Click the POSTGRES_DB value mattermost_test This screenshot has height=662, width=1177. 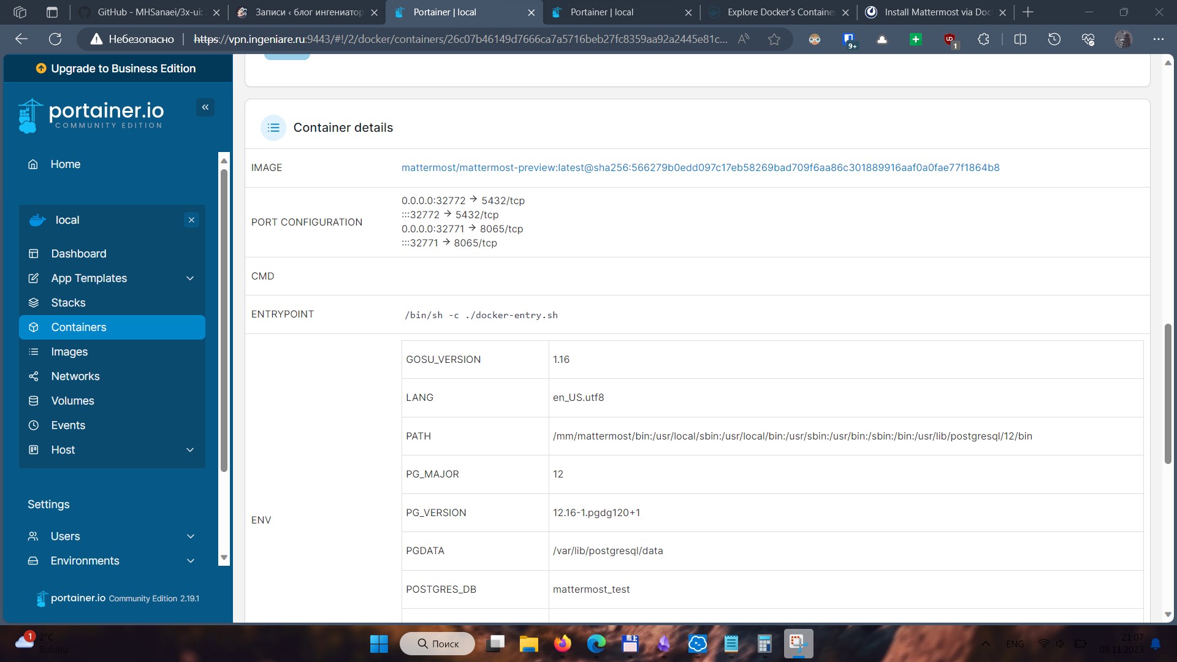591,589
